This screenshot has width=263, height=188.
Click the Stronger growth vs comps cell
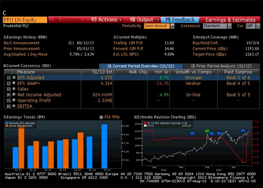pyautogui.click(x=194, y=78)
